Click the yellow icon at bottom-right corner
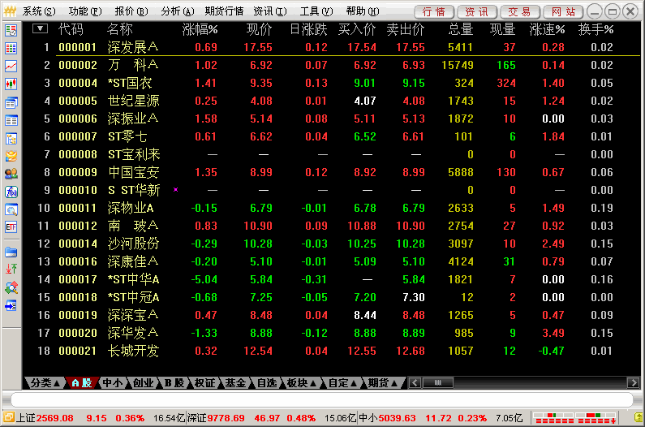Viewport: 645px width, 427px height. coord(638,418)
